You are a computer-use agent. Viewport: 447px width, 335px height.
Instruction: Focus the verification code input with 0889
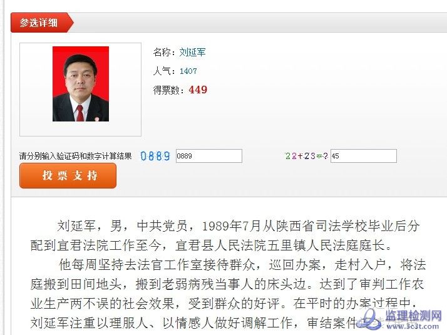209,156
